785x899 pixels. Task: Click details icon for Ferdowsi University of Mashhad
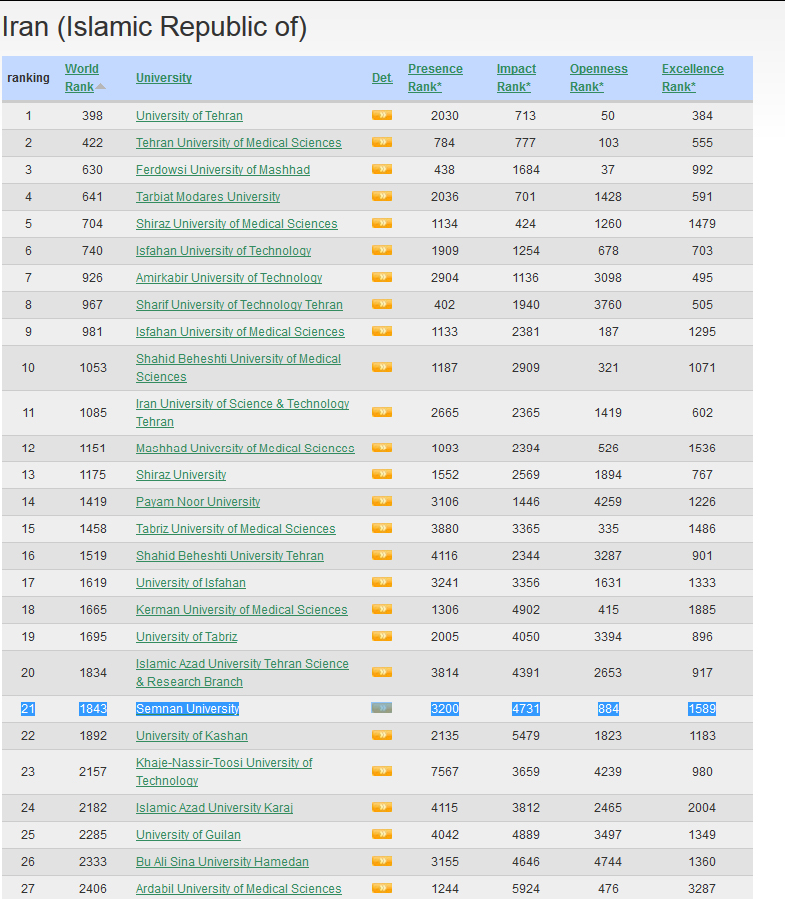click(382, 169)
